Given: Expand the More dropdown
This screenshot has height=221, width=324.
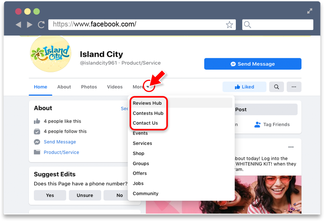Looking at the screenshot, I should click(141, 87).
